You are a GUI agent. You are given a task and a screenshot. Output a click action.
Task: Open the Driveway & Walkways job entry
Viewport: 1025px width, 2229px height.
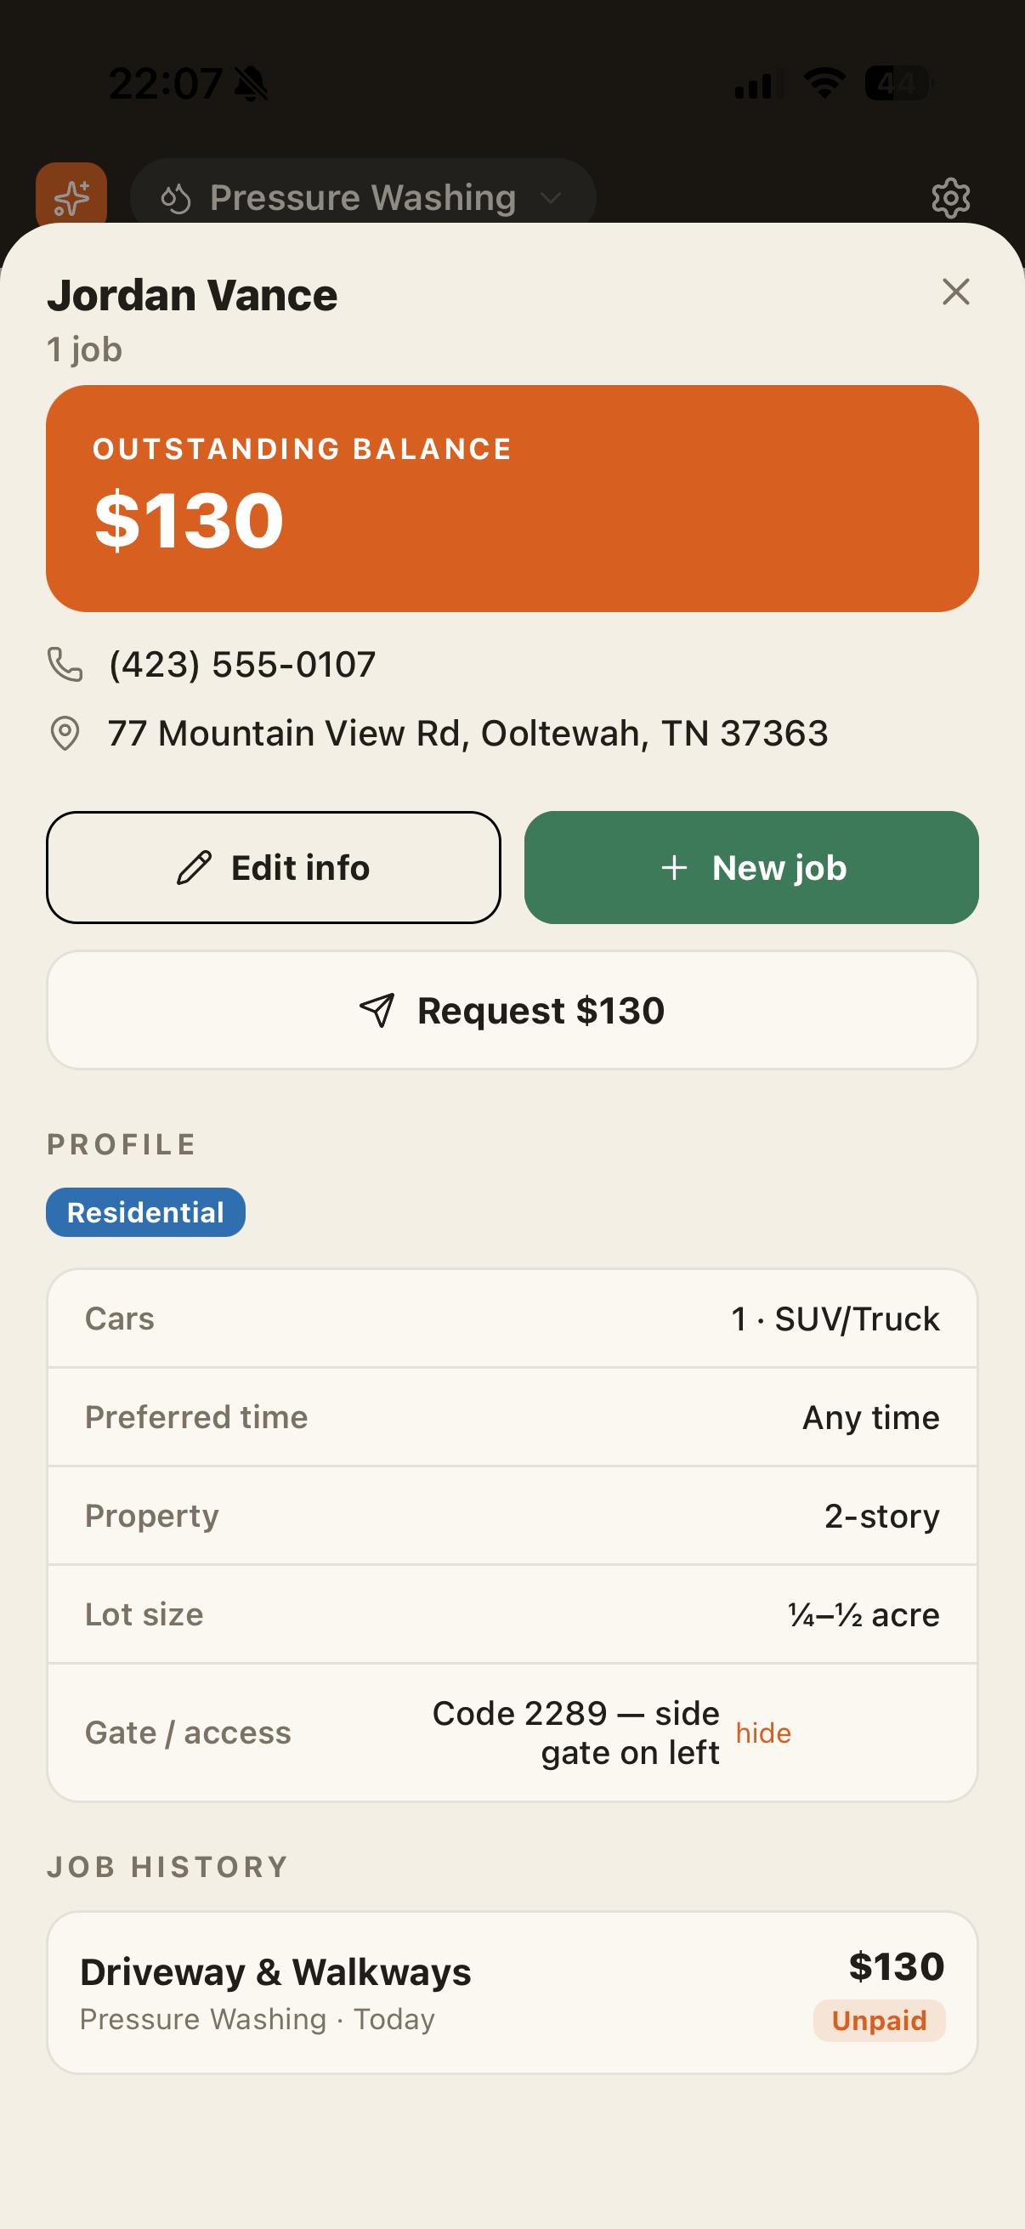(512, 1993)
